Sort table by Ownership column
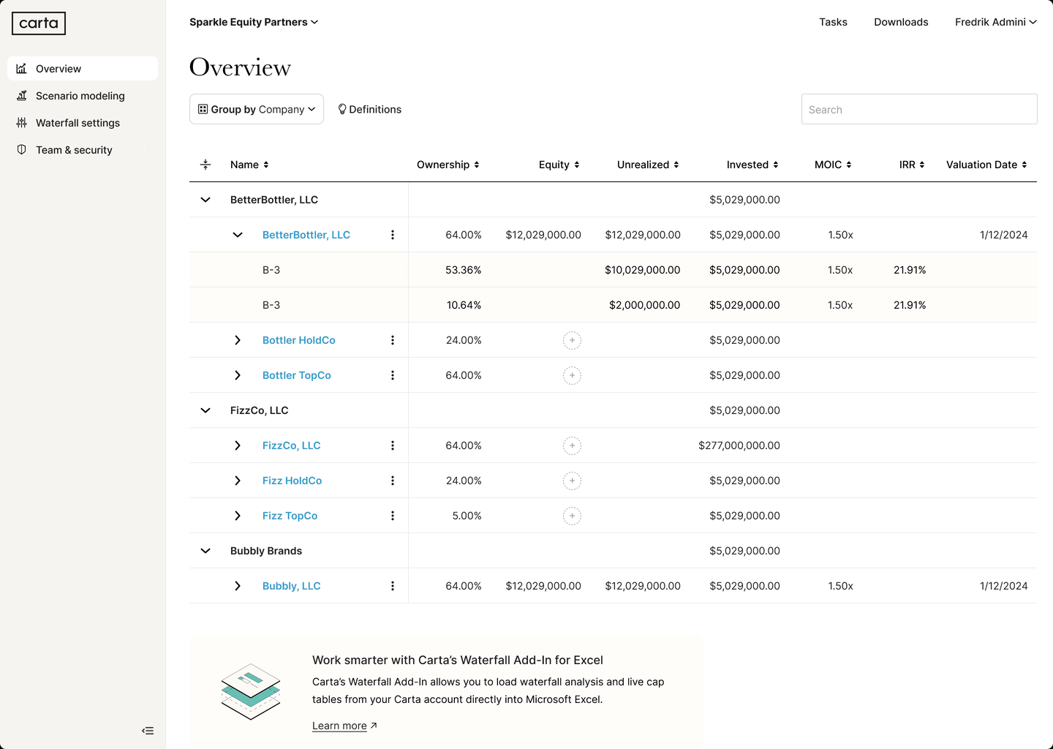The image size is (1053, 749). pos(448,165)
